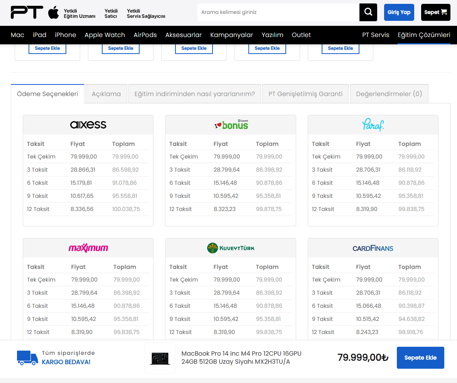Click the blue delivery truck icon
The width and height of the screenshot is (457, 383).
pos(27,358)
